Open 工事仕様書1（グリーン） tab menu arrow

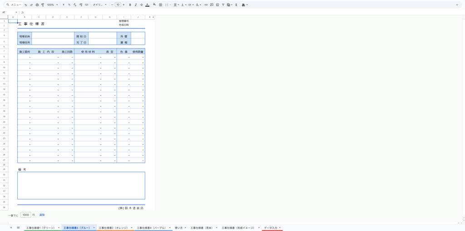(59, 228)
